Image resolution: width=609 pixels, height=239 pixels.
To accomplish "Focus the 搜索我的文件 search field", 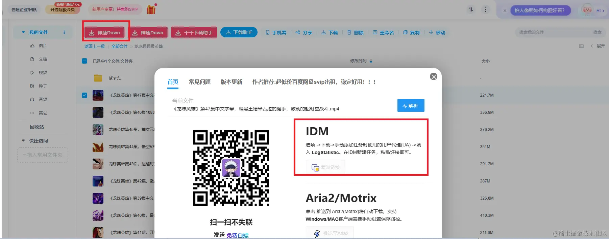I will pos(553,32).
